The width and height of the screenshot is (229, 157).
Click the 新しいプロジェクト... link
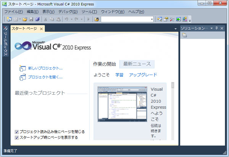(x=45, y=68)
